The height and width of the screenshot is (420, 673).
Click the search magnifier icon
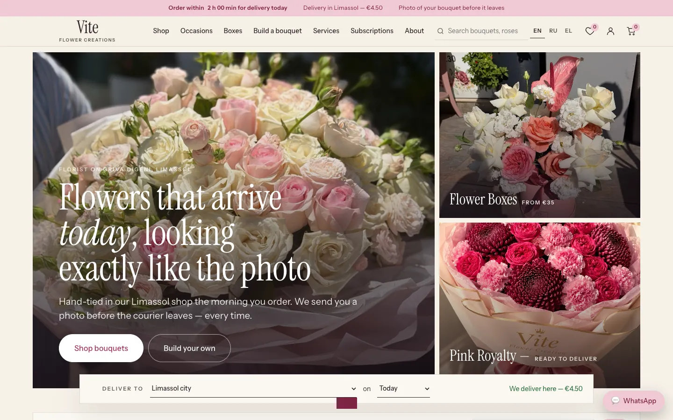point(440,31)
